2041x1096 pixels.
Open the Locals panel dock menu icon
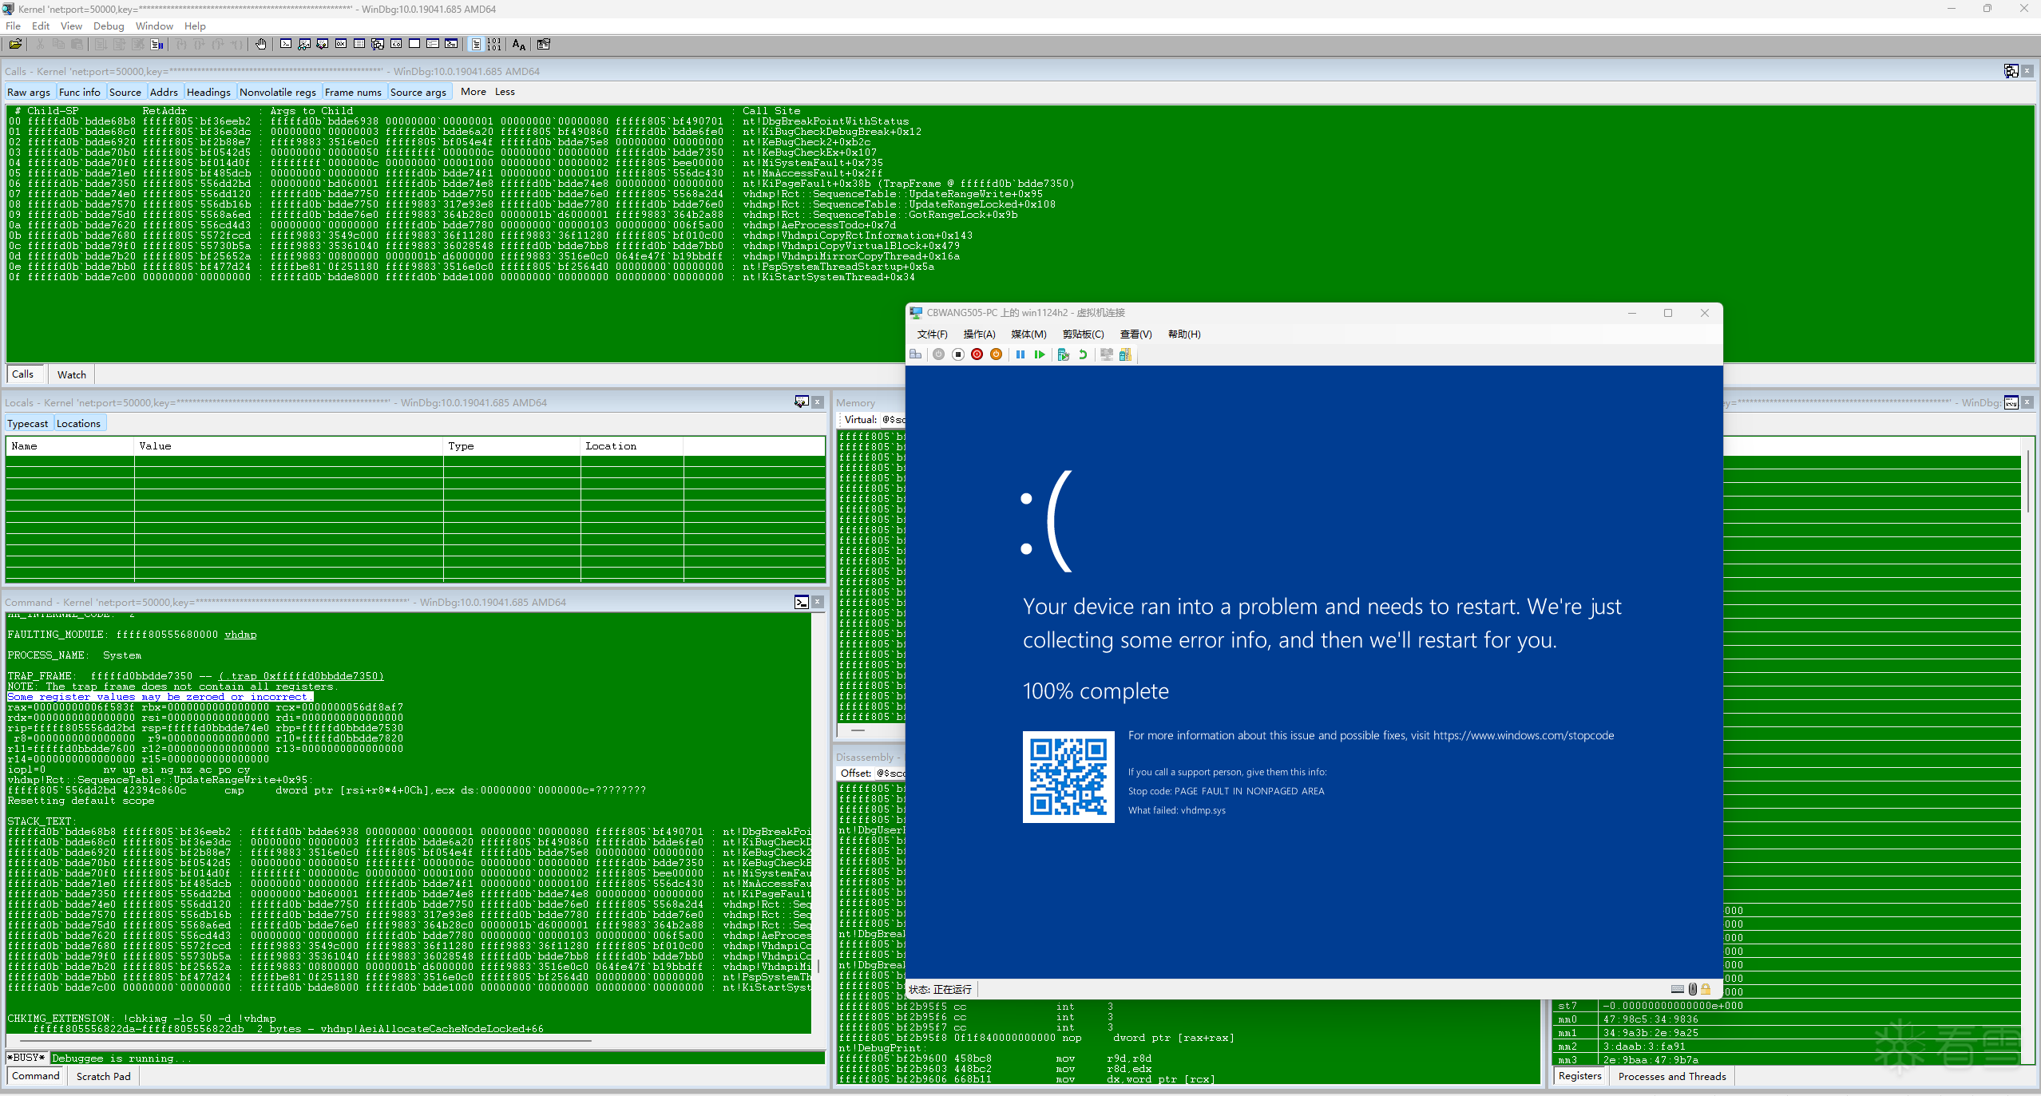[801, 402]
